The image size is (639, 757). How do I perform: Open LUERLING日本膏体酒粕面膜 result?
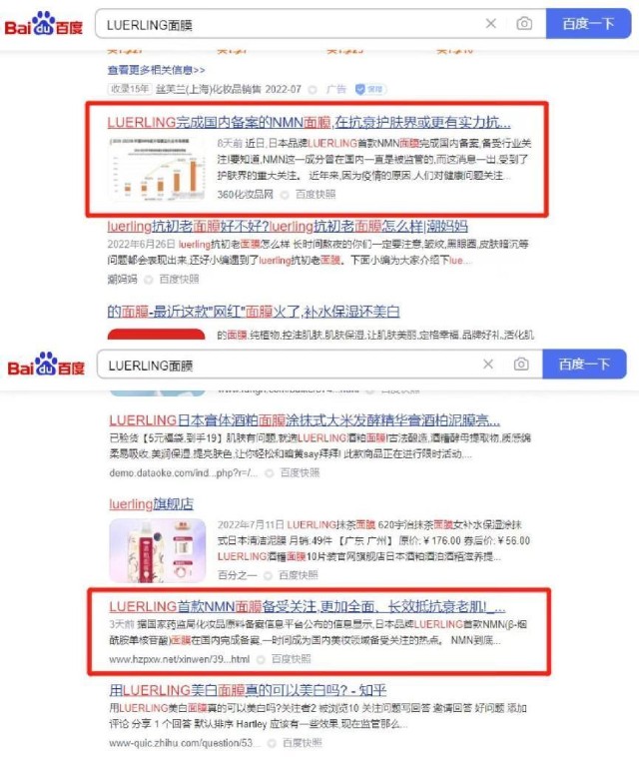click(x=305, y=420)
